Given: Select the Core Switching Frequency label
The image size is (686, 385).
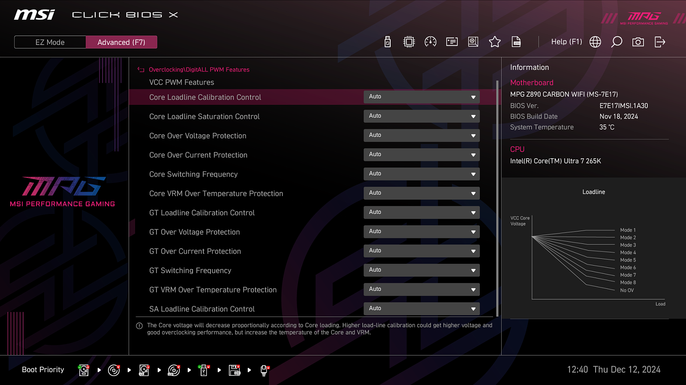Looking at the screenshot, I should 193,175.
